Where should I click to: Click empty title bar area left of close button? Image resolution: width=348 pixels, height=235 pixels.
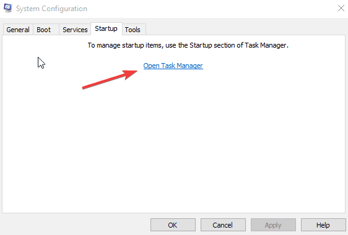pyautogui.click(x=211, y=9)
